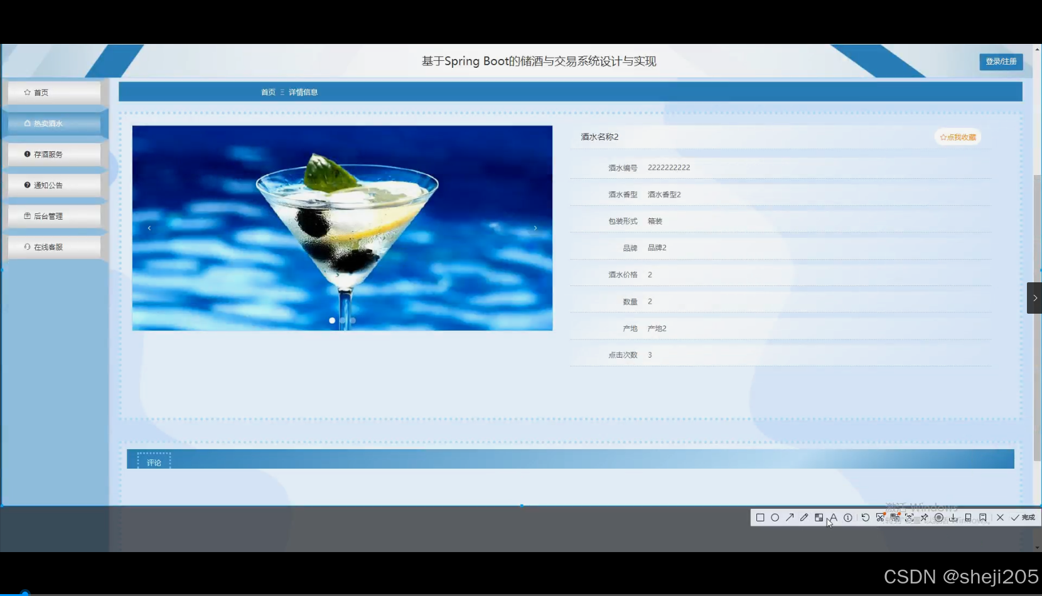
Task: Select the first carousel indicator dot
Action: (x=332, y=320)
